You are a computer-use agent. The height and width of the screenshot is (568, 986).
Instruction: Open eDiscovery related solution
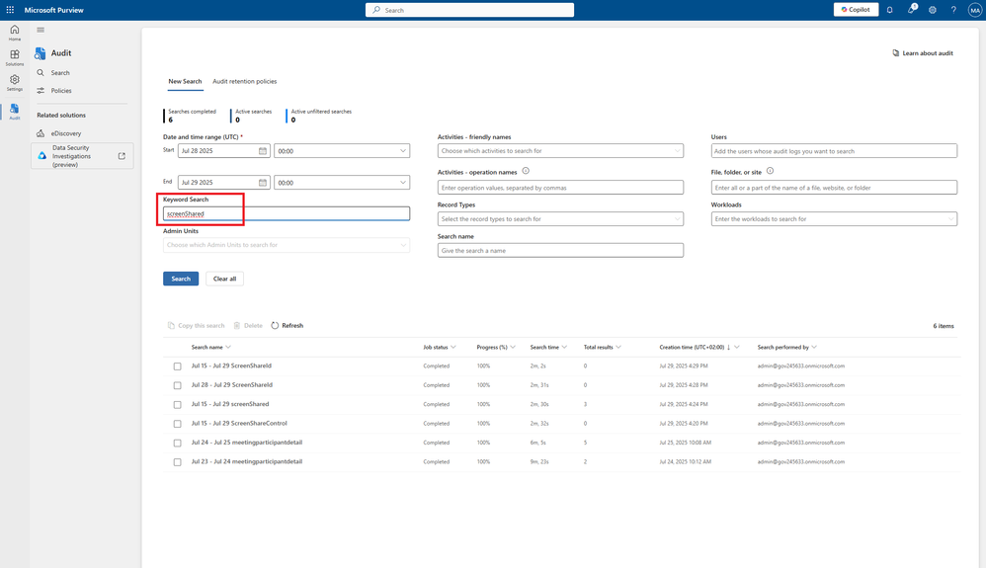(x=66, y=133)
